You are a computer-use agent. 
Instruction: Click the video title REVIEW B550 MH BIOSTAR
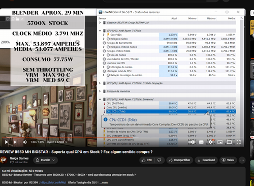pyautogui.click(x=76, y=152)
